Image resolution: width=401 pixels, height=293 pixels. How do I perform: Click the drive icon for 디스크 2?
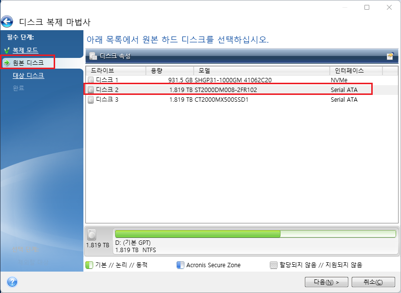[91, 90]
